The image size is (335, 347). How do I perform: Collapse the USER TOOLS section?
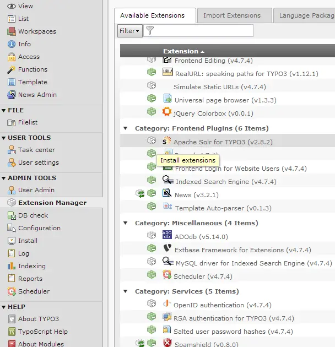coord(3,138)
